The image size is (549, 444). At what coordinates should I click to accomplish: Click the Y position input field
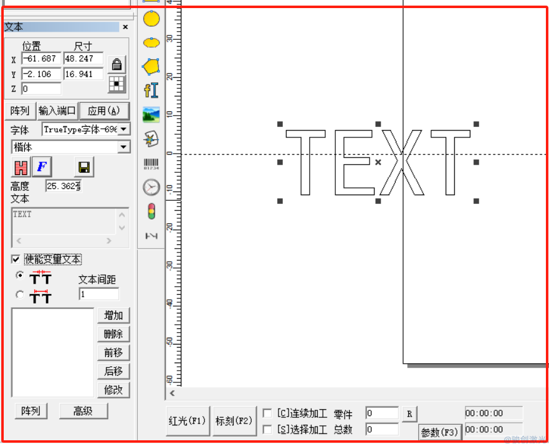tap(41, 74)
